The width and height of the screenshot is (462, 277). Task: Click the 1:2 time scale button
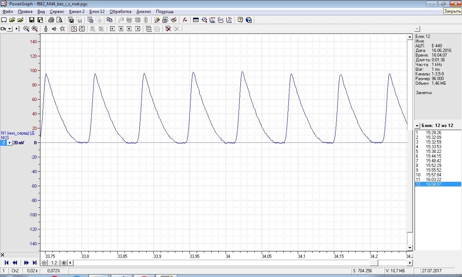click(54, 263)
